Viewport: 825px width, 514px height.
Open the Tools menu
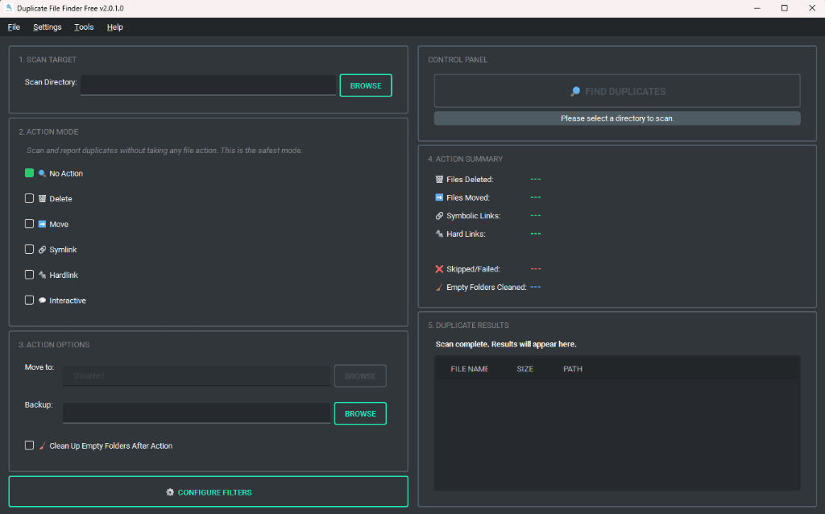click(x=84, y=27)
